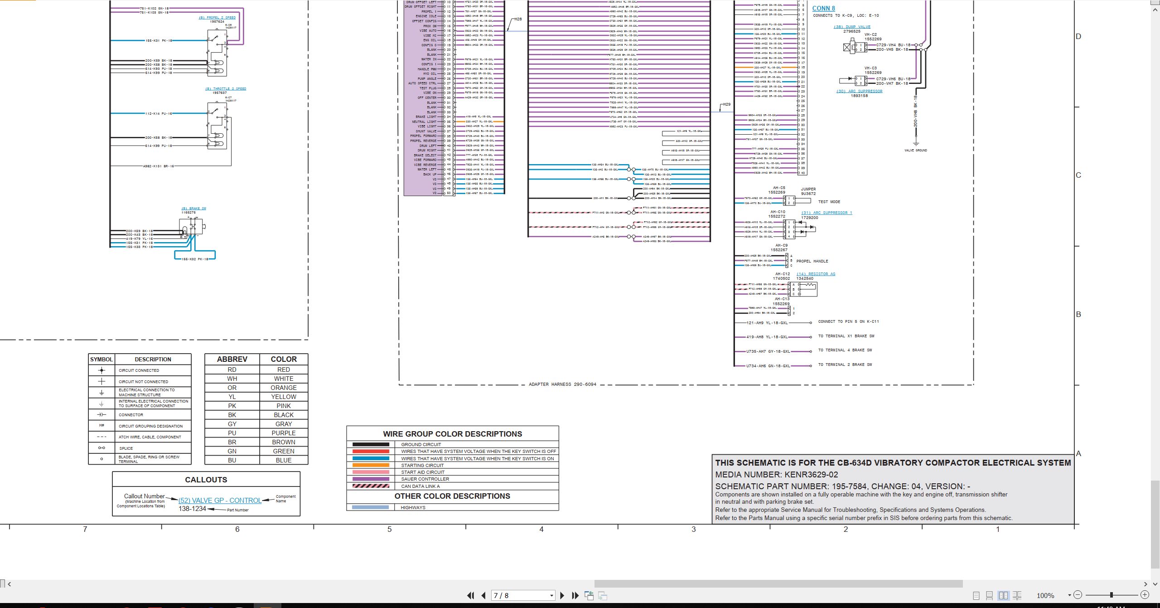Open the zoom percentage dropdown
1160x608 pixels.
(x=1069, y=595)
